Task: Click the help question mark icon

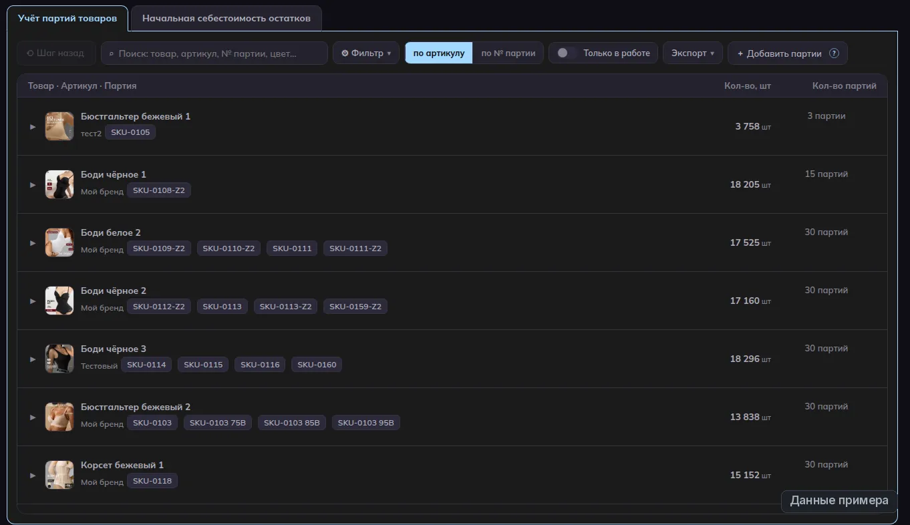Action: tap(834, 53)
